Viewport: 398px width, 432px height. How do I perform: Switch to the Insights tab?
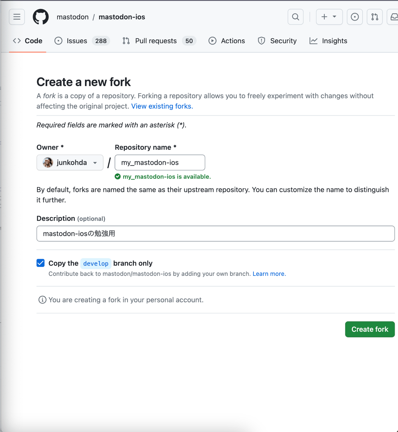pos(328,41)
